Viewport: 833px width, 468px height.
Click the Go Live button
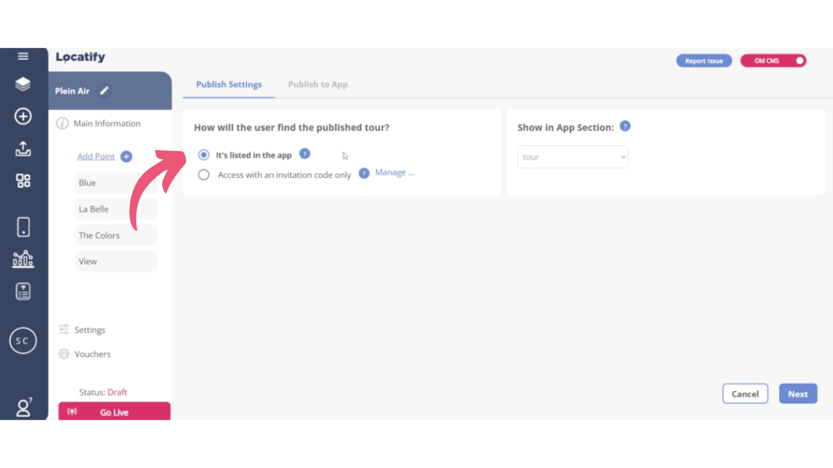click(x=114, y=411)
